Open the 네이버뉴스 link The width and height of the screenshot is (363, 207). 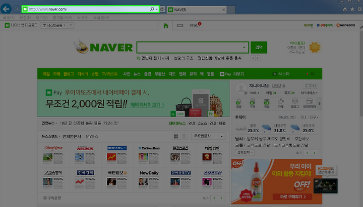coord(177,123)
